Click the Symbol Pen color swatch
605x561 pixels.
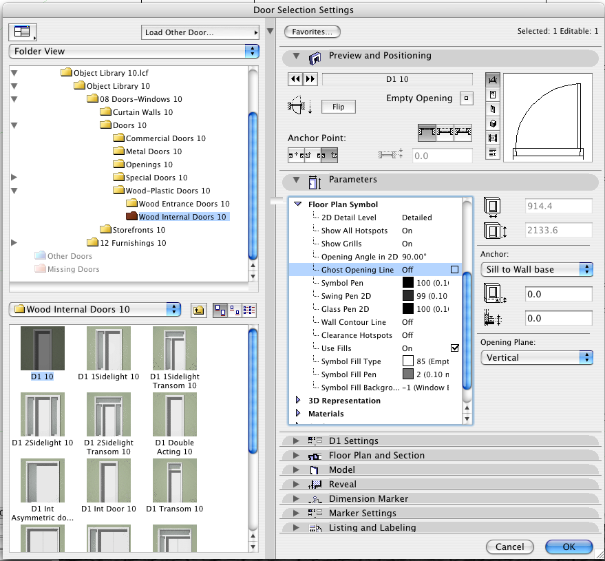pyautogui.click(x=408, y=283)
